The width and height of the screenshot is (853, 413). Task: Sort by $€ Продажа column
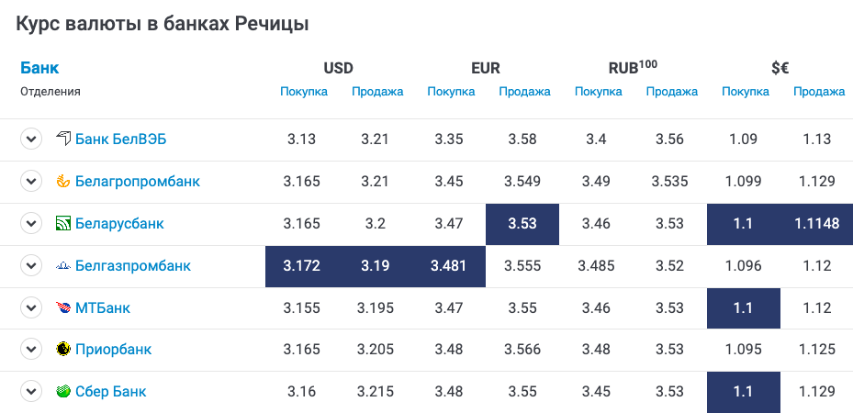tap(819, 92)
